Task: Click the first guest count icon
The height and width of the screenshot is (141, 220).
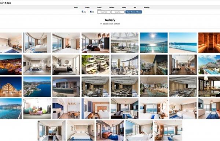Action: point(84,12)
